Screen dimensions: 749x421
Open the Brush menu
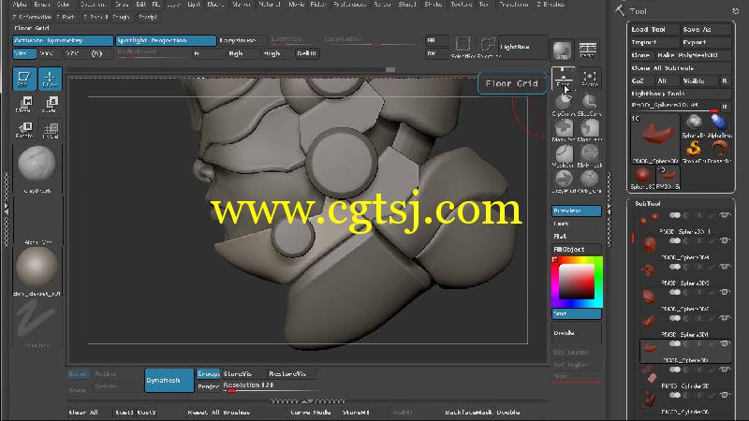pos(42,5)
